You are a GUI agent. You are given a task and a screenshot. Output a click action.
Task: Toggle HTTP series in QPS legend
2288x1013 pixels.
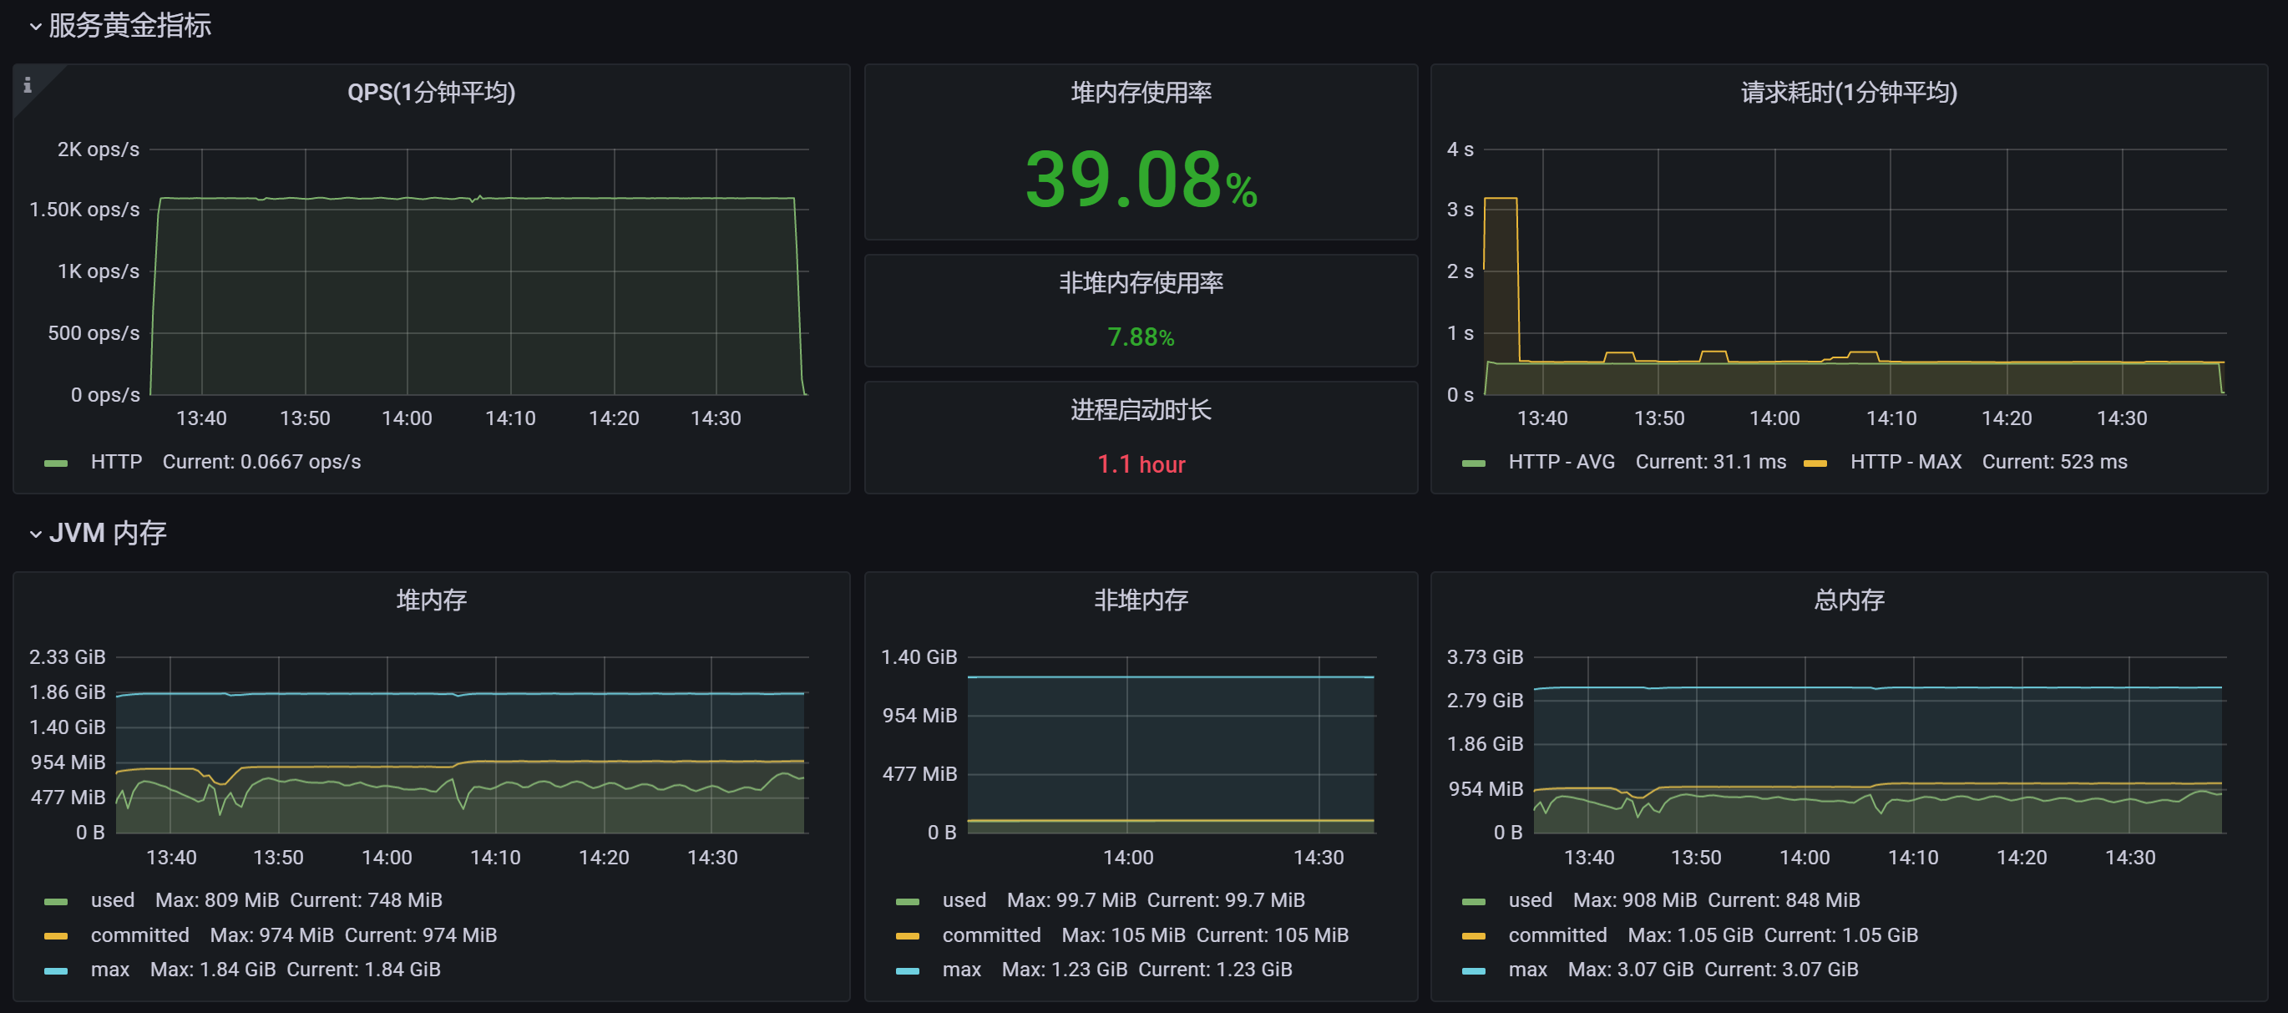coord(116,461)
